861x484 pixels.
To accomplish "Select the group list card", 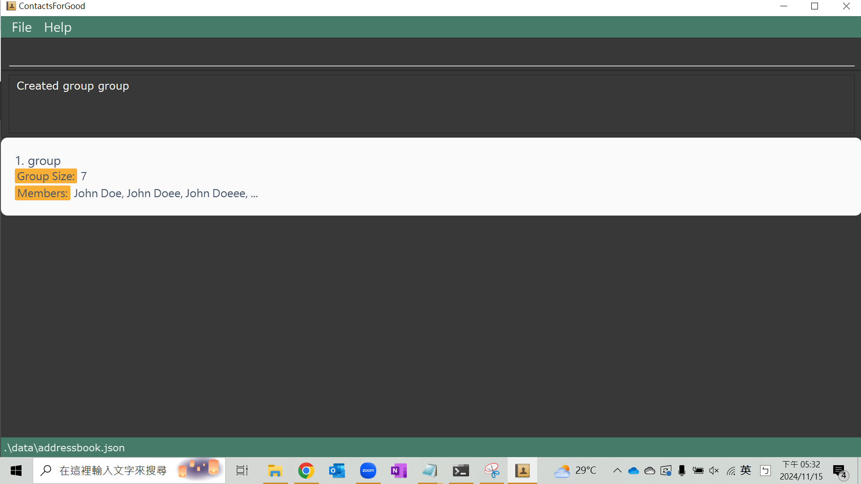I will (430, 177).
